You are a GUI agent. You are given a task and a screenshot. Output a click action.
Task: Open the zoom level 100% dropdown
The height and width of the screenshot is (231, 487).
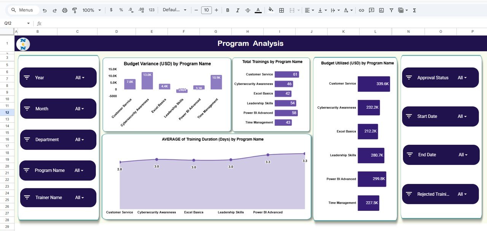tap(91, 10)
